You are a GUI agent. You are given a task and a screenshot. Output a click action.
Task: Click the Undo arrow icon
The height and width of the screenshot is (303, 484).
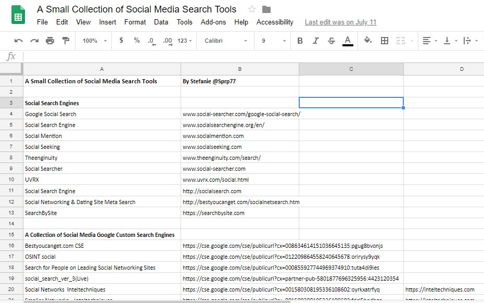pos(19,41)
